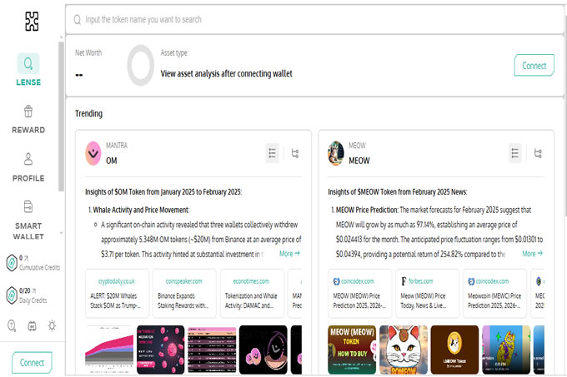Open MEOW Token How To Buy thumbnail

click(352, 350)
